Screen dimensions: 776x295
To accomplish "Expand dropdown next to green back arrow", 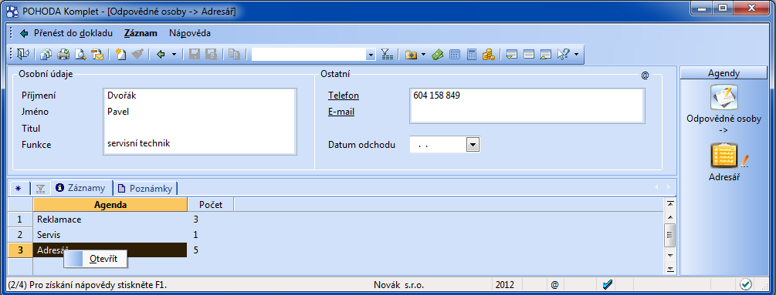I will (174, 54).
